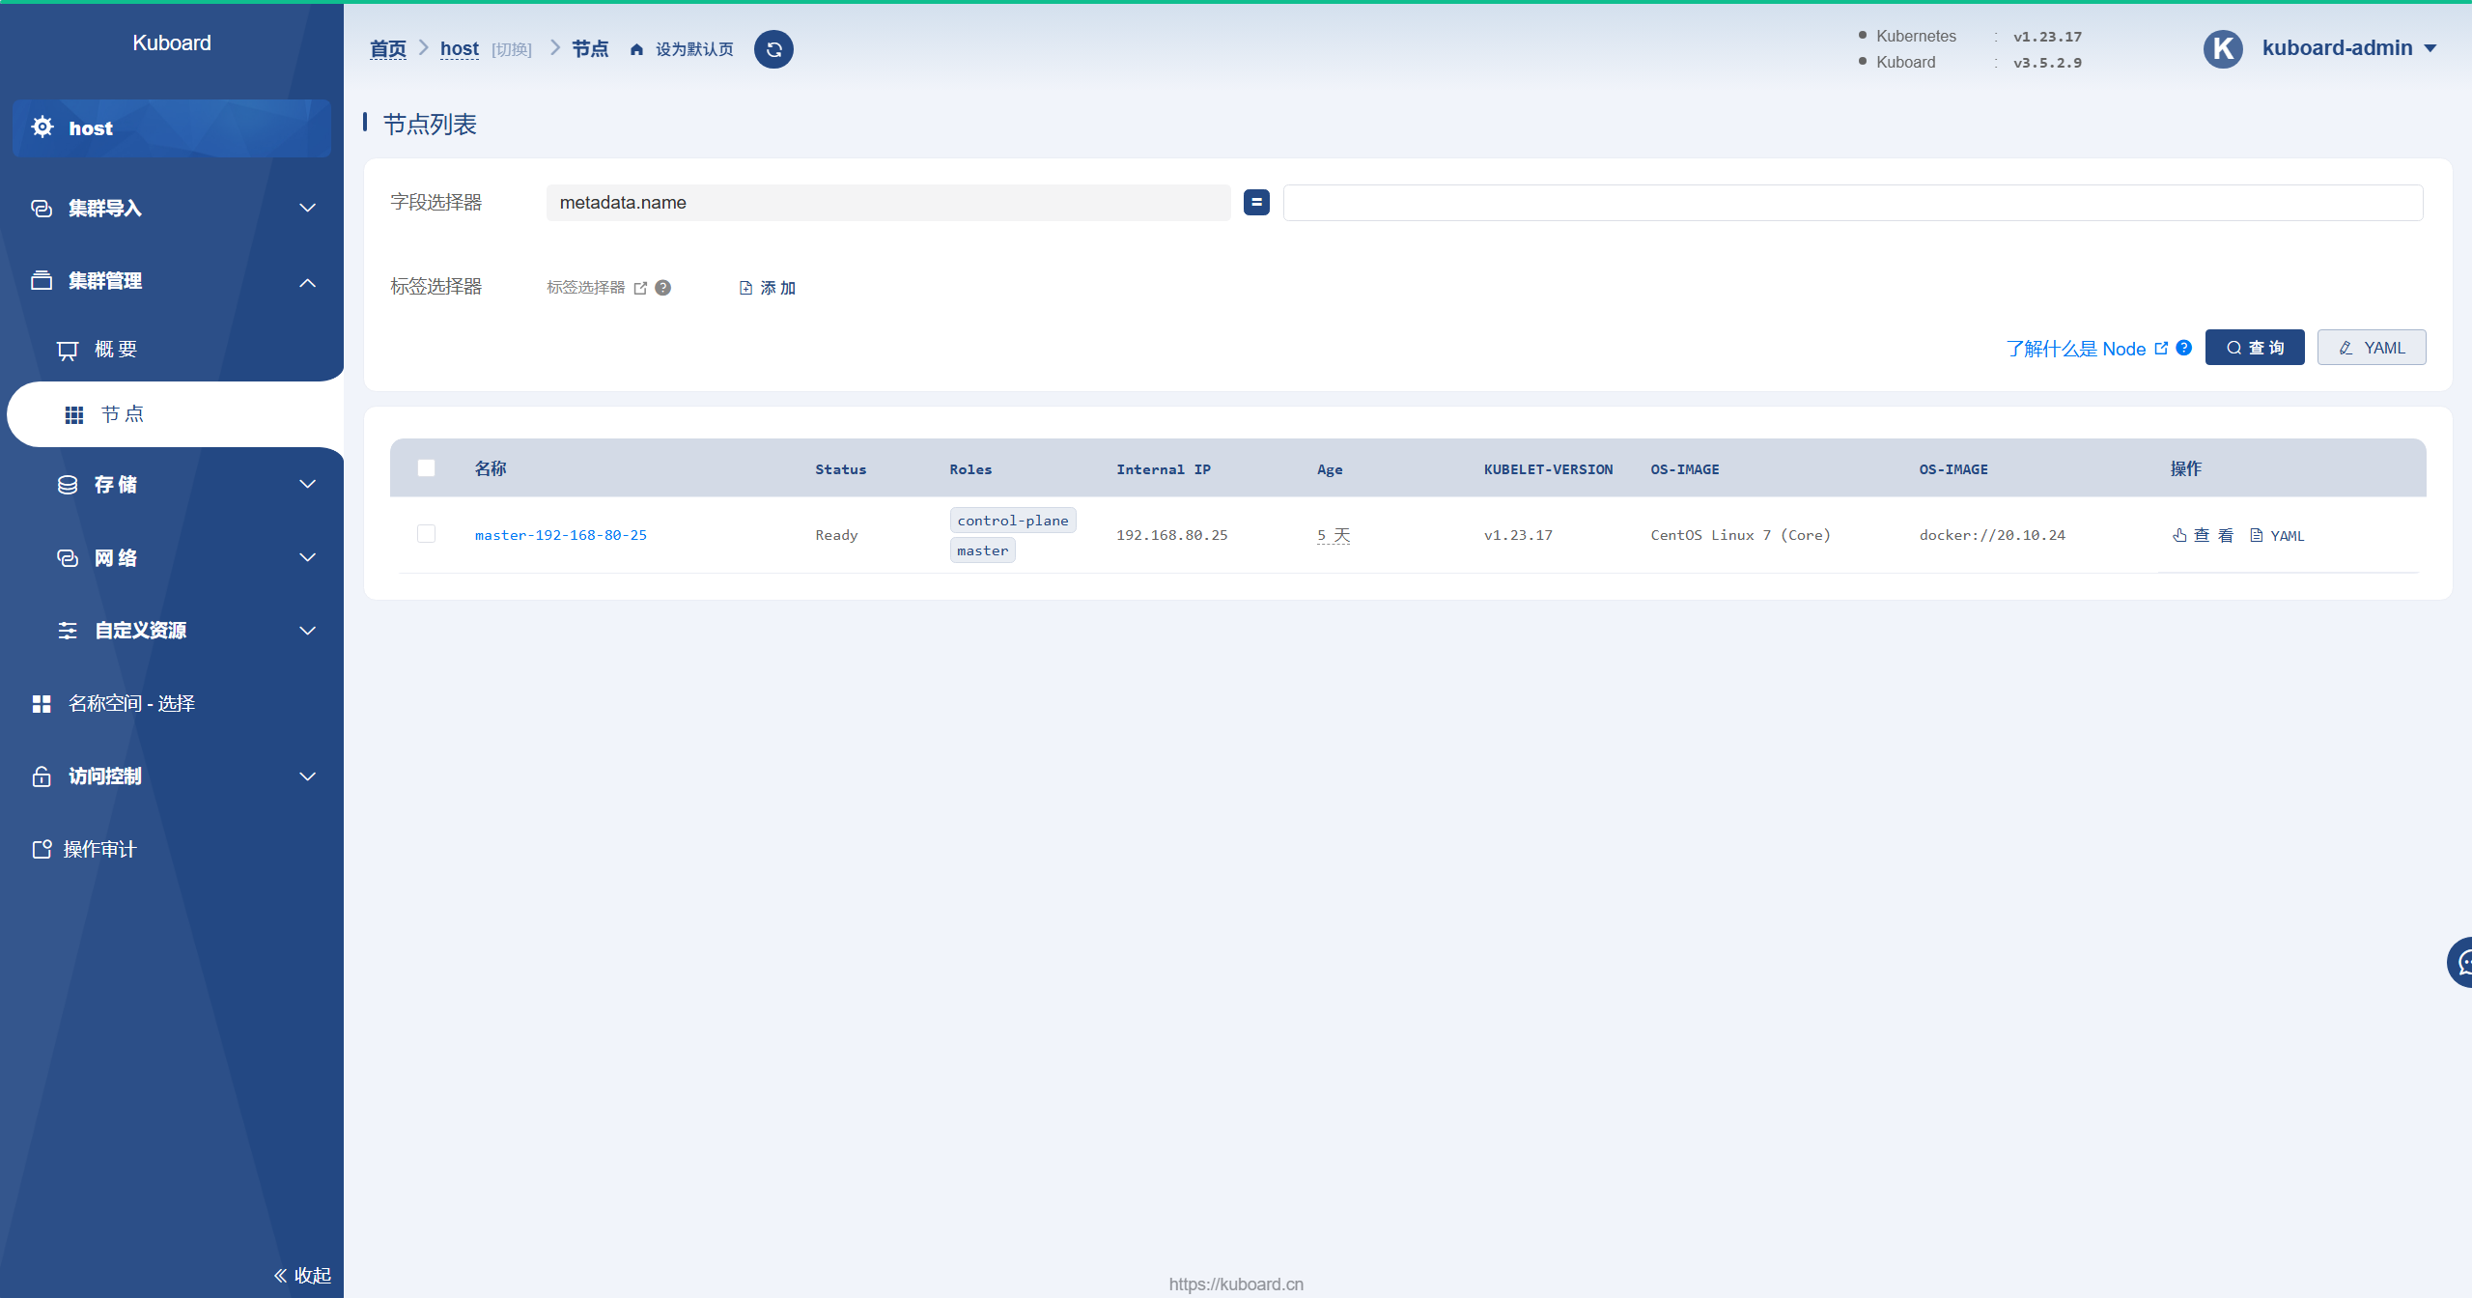
Task: Click the circular refresh icon in breadcrumb bar
Action: pyautogui.click(x=773, y=49)
